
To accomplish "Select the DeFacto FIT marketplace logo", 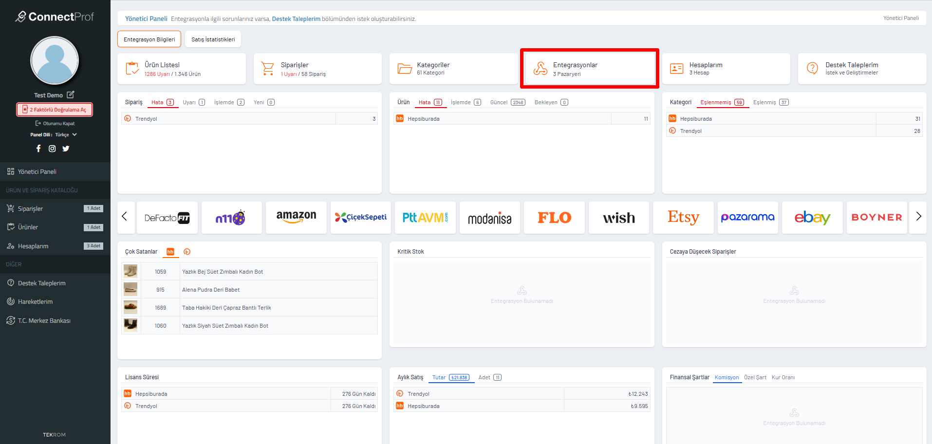I will [167, 218].
